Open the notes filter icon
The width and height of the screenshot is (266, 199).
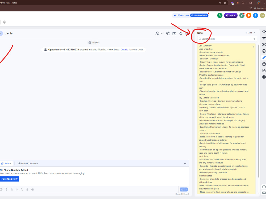click(254, 39)
